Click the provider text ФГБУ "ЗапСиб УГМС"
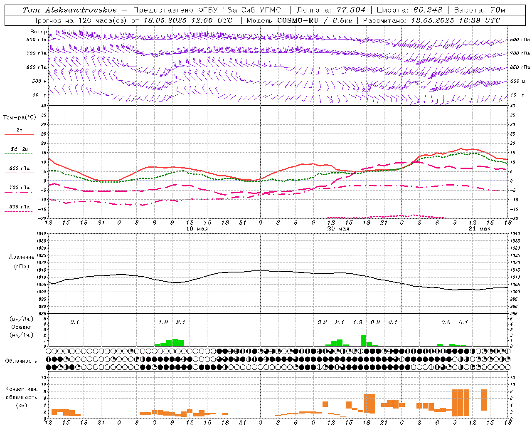The width and height of the screenshot is (532, 426). pyautogui.click(x=243, y=10)
